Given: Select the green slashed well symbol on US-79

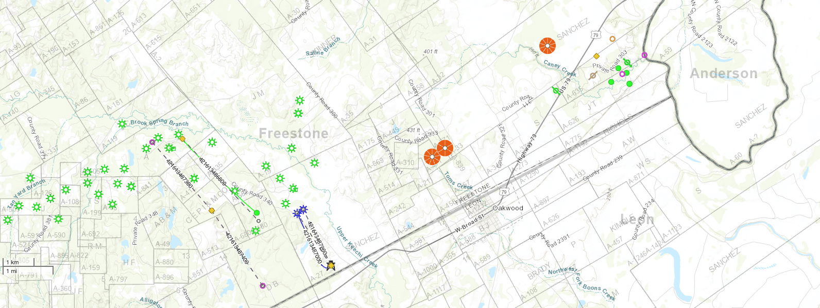Looking at the screenshot, I should (x=556, y=90).
